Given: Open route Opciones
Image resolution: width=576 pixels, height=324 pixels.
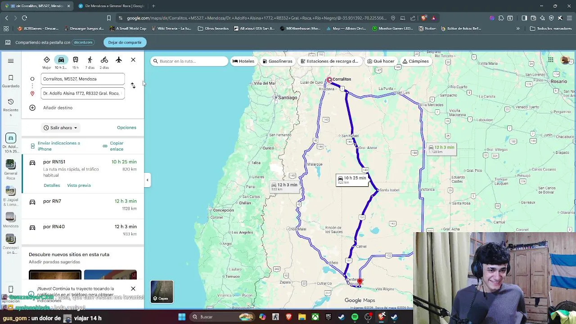Looking at the screenshot, I should (x=126, y=128).
